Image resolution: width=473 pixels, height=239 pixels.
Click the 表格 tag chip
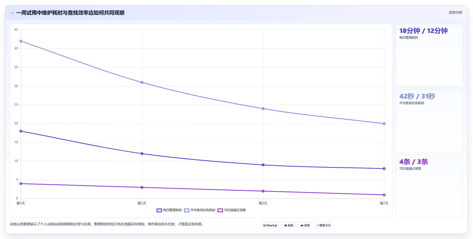(289, 225)
